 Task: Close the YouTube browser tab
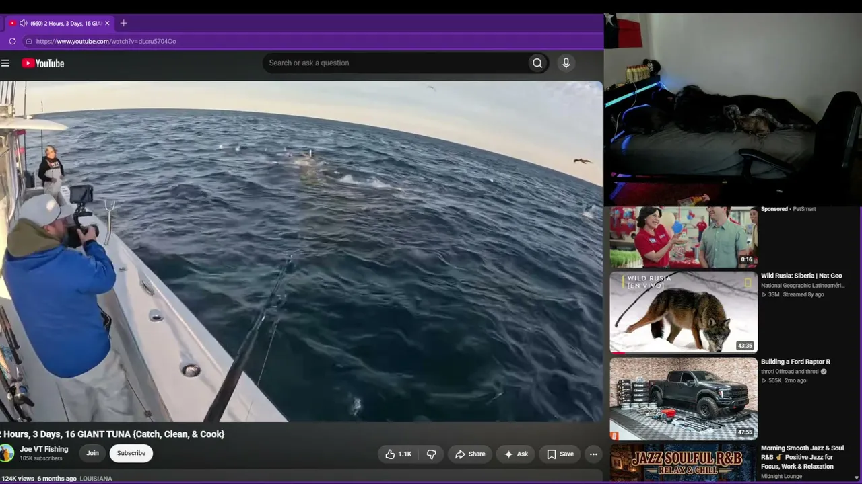pos(107,23)
